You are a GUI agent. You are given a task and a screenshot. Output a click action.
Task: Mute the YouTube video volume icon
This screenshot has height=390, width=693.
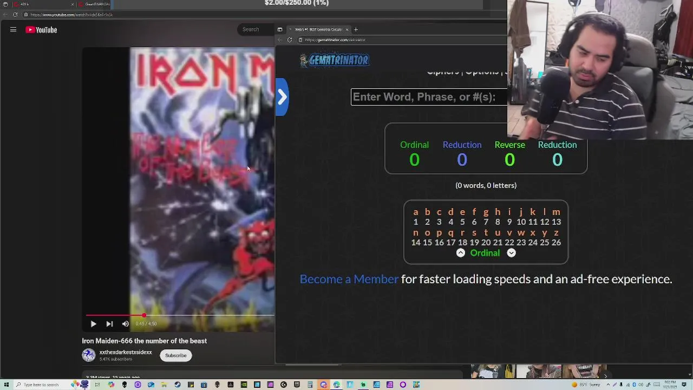click(126, 324)
